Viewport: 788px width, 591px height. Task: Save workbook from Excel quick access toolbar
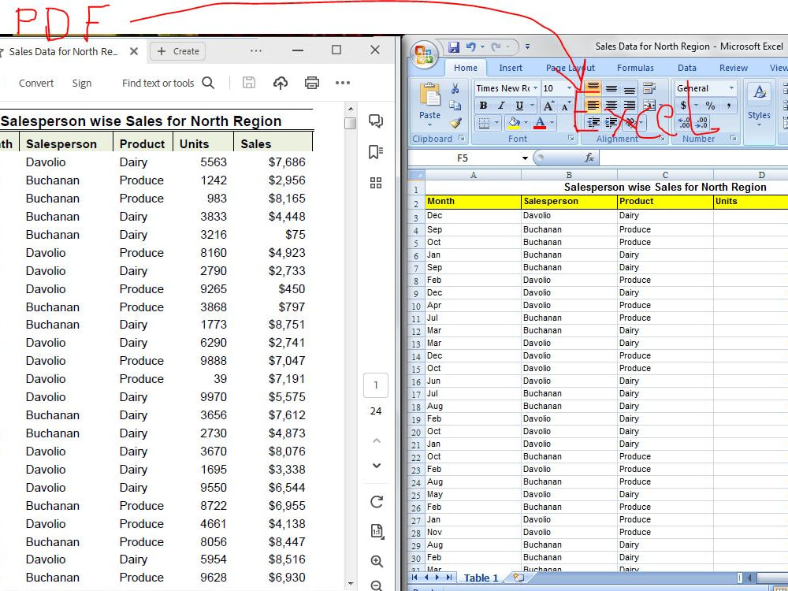[454, 47]
